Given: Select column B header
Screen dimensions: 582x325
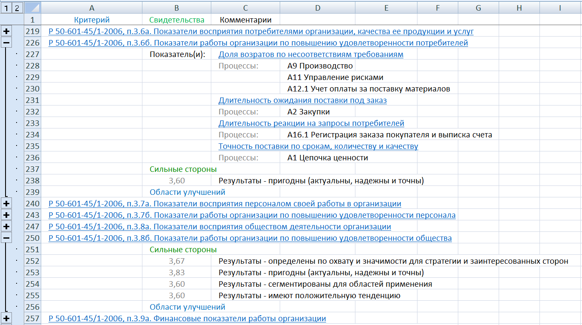Looking at the screenshot, I should point(176,8).
